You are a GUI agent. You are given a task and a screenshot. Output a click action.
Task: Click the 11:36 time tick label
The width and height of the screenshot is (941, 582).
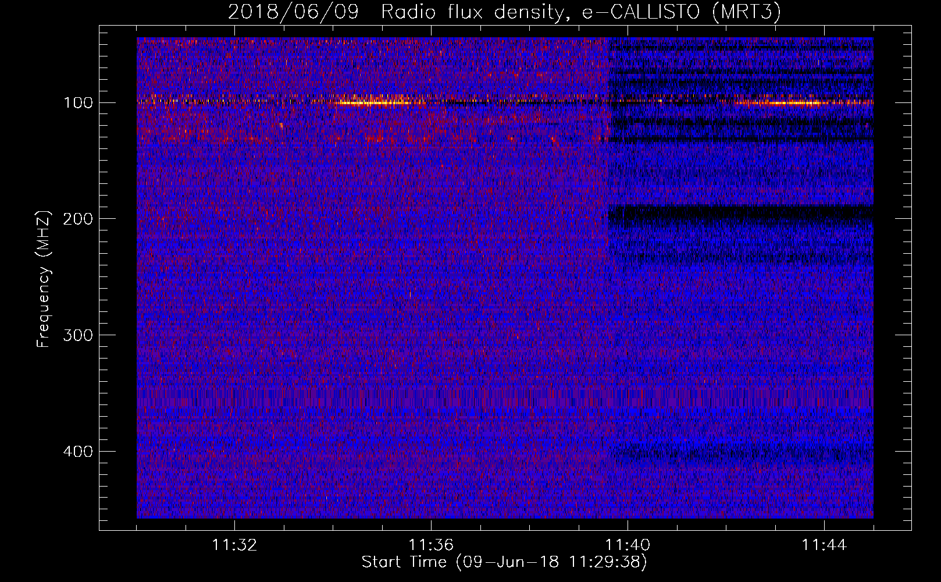coord(431,545)
